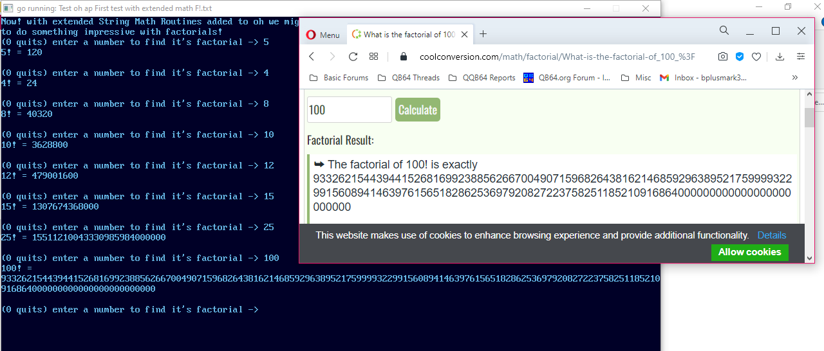Add page to bookmarks with heart icon
824x351 pixels.
pos(756,57)
